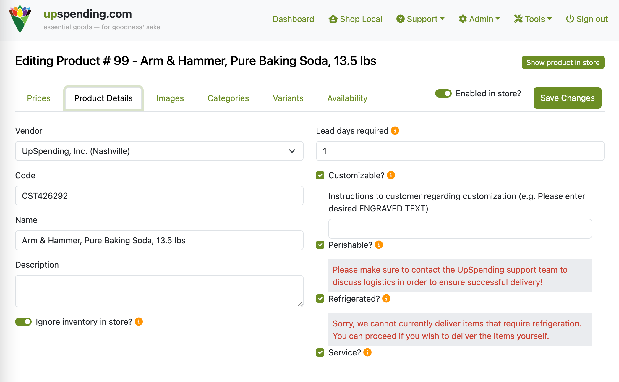
Task: Disable the Enabled in store toggle
Action: click(443, 93)
